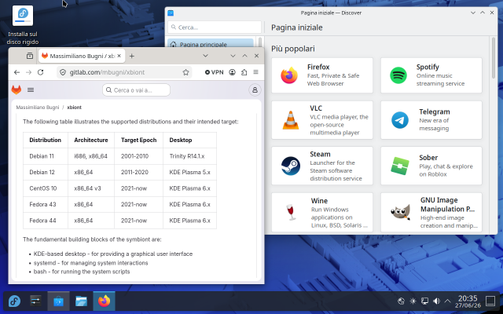
Task: Open the GitLab sidebar hamburger menu
Action: click(x=31, y=90)
